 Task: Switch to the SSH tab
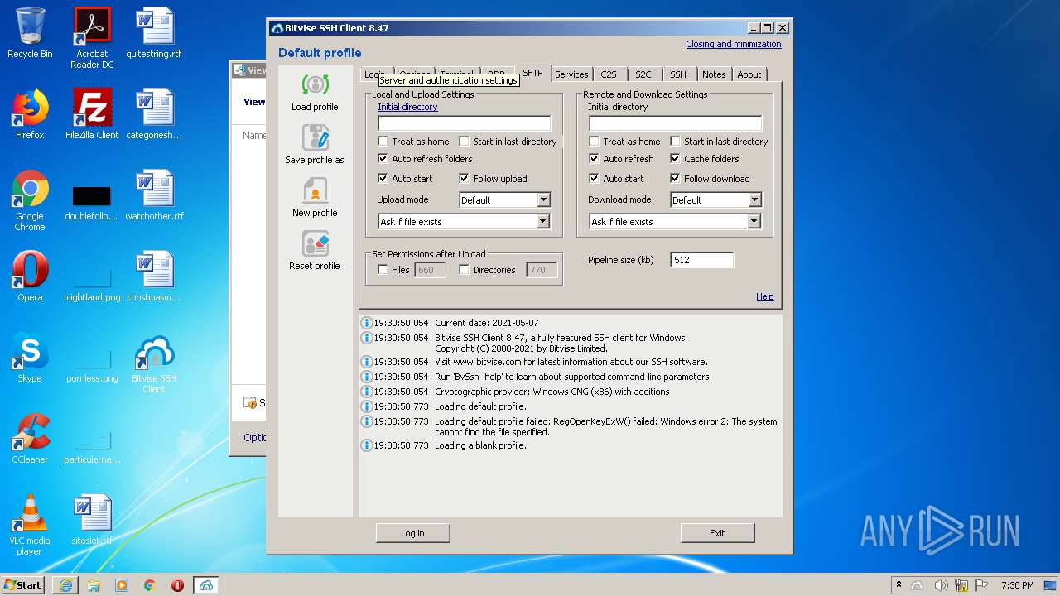[678, 74]
